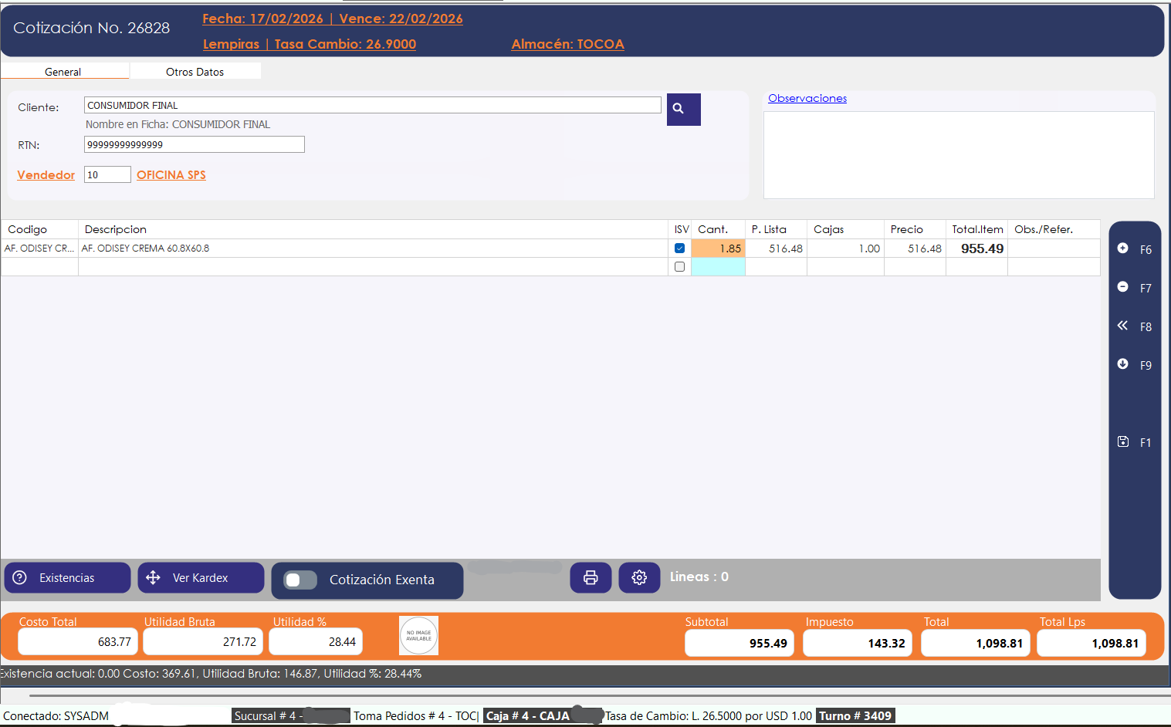The width and height of the screenshot is (1171, 727).
Task: Open settings with the gear icon button
Action: (639, 577)
